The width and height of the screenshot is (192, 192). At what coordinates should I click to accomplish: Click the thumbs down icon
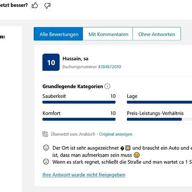pyautogui.click(x=47, y=6)
